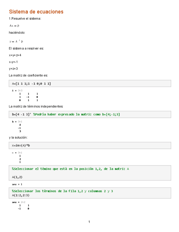
Task: Click the x=inv(A)*b code line
Action: pyautogui.click(x=21, y=145)
